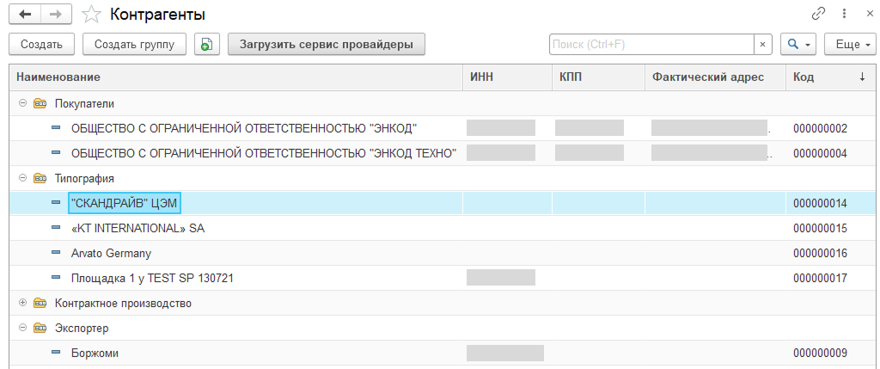Viewport: 880px width, 369px height.
Task: Open the Еще menu
Action: 849,44
